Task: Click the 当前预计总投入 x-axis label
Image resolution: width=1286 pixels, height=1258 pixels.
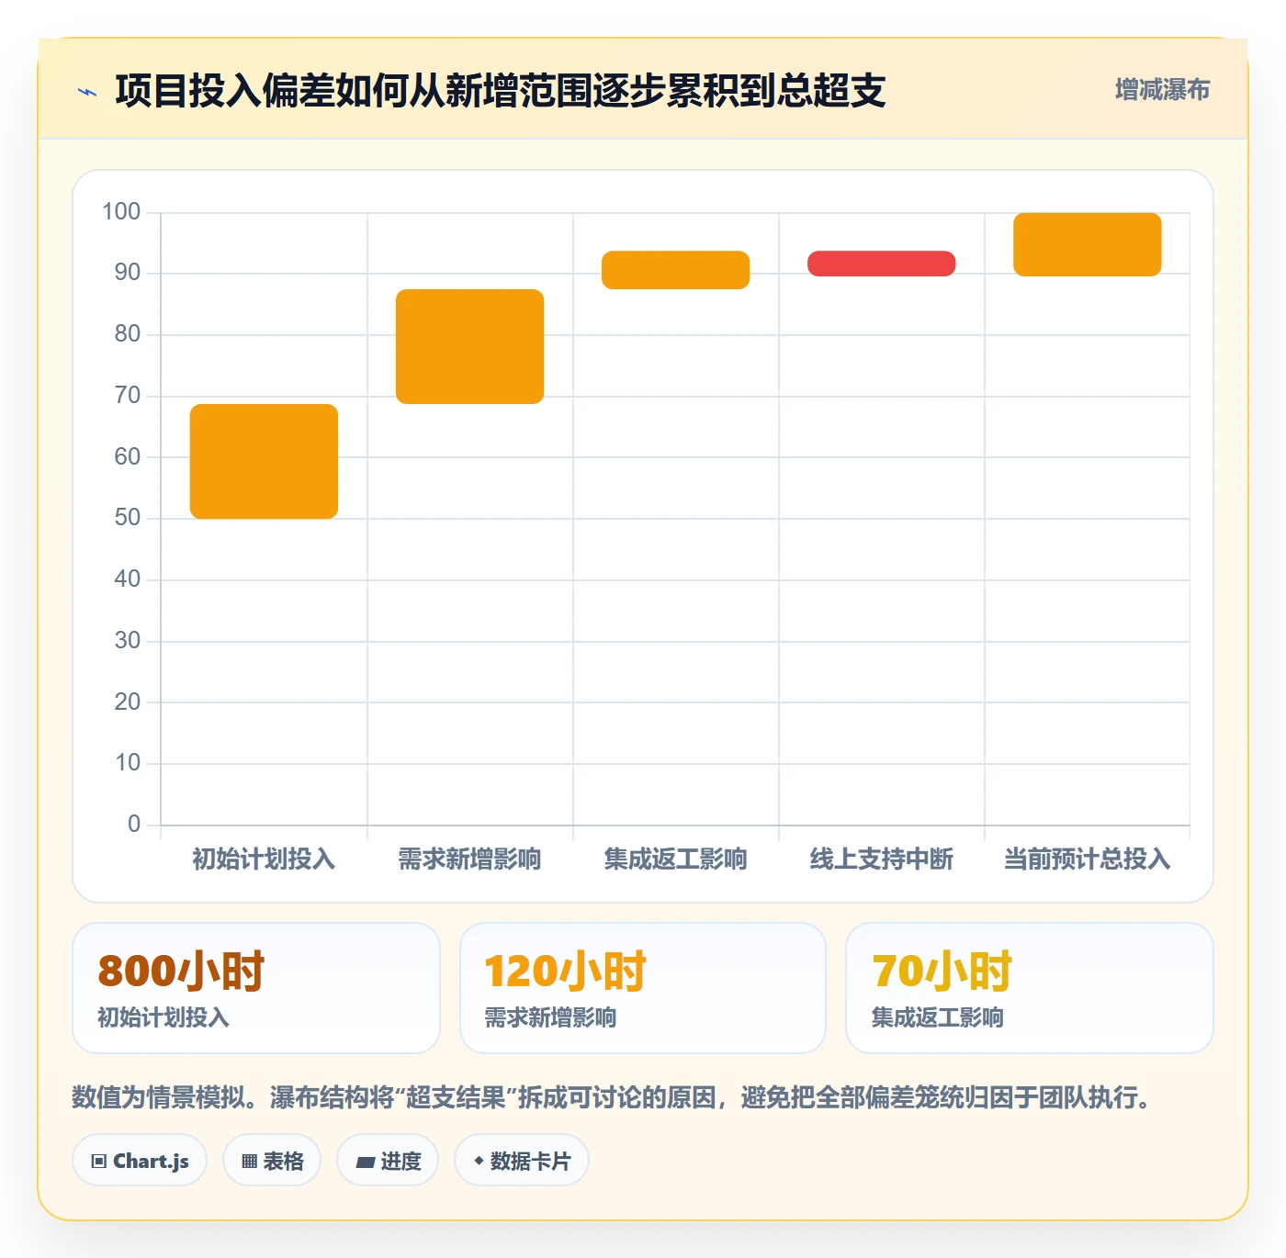Action: tap(1087, 859)
